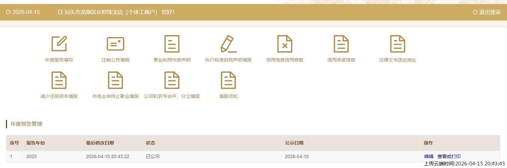
Task: Click the 减少注册资本填报 icon
Action: pos(59,80)
